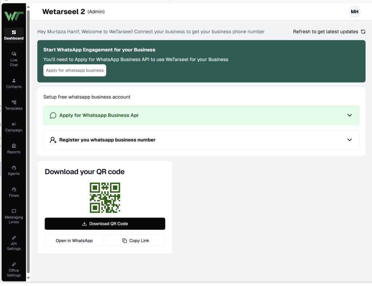Click the WeTarseel logo in the sidebar

14,16
